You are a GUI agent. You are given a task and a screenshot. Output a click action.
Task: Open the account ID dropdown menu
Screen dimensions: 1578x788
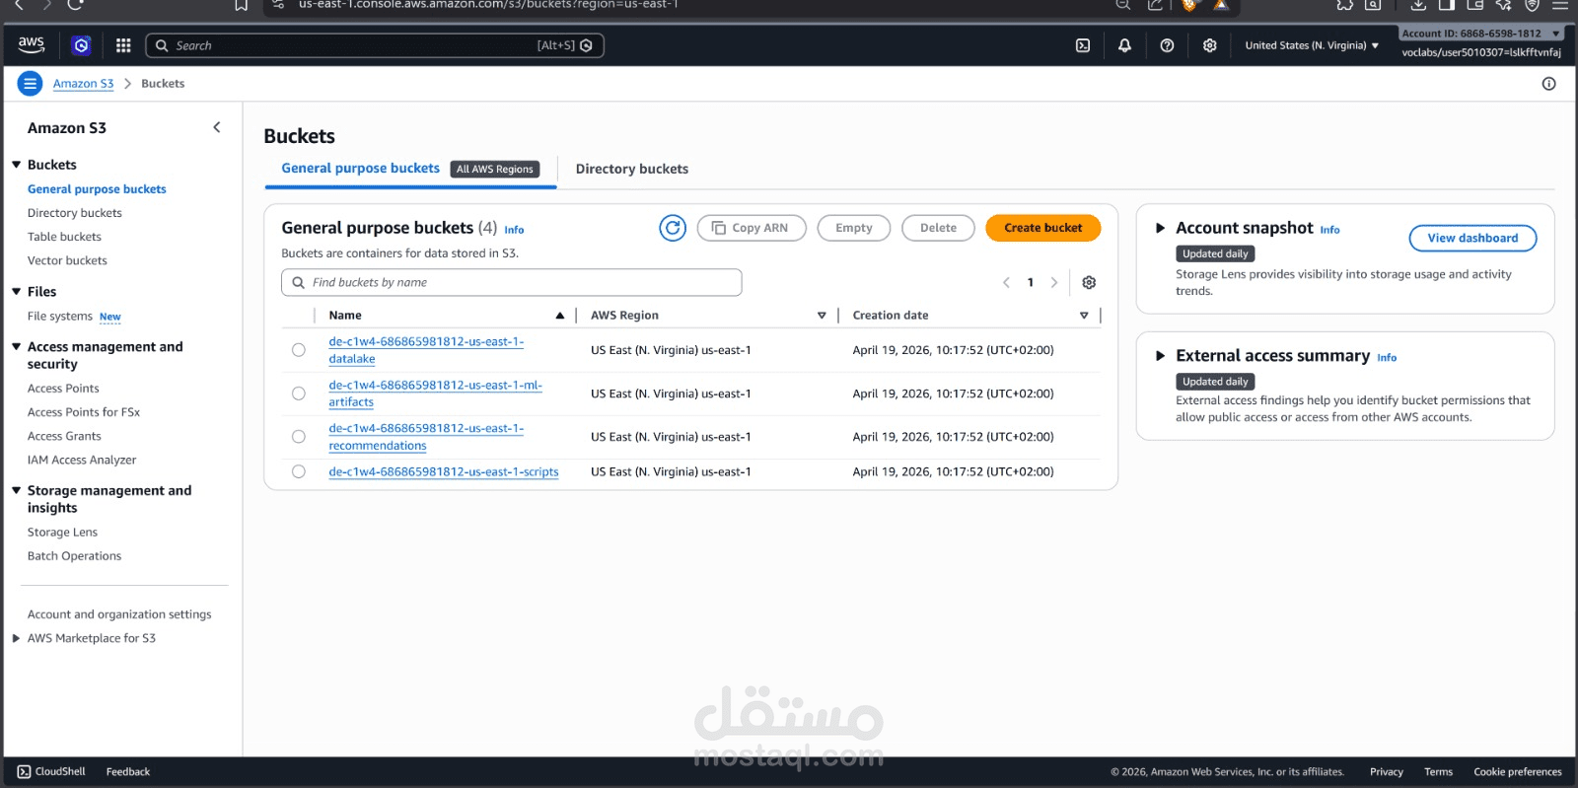(1480, 34)
